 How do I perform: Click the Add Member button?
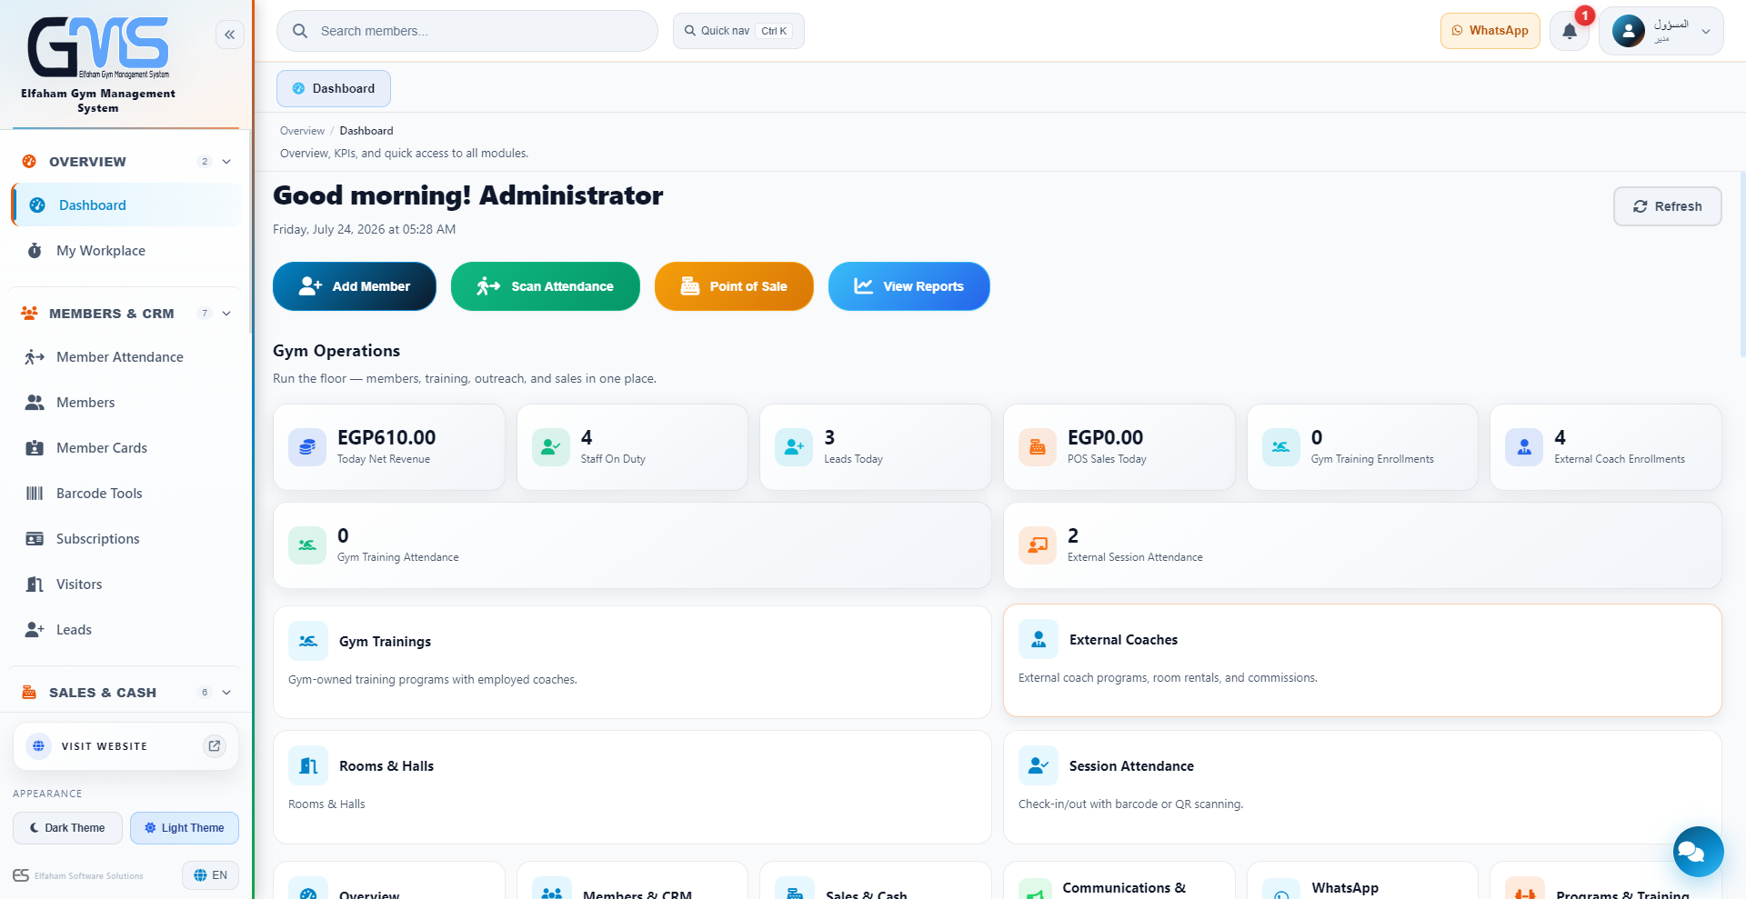[355, 286]
